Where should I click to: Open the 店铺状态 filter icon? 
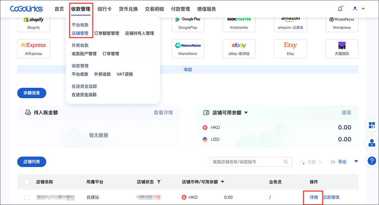tap(159, 182)
